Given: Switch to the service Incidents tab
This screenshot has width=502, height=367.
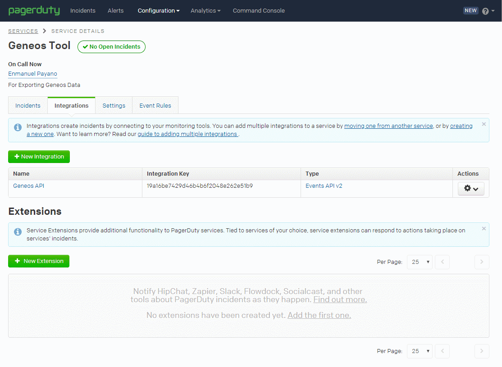Looking at the screenshot, I should coord(28,105).
